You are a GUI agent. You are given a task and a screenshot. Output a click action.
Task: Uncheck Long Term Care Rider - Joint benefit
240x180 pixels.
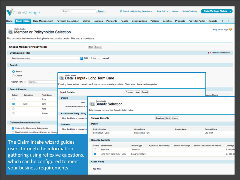(95, 154)
